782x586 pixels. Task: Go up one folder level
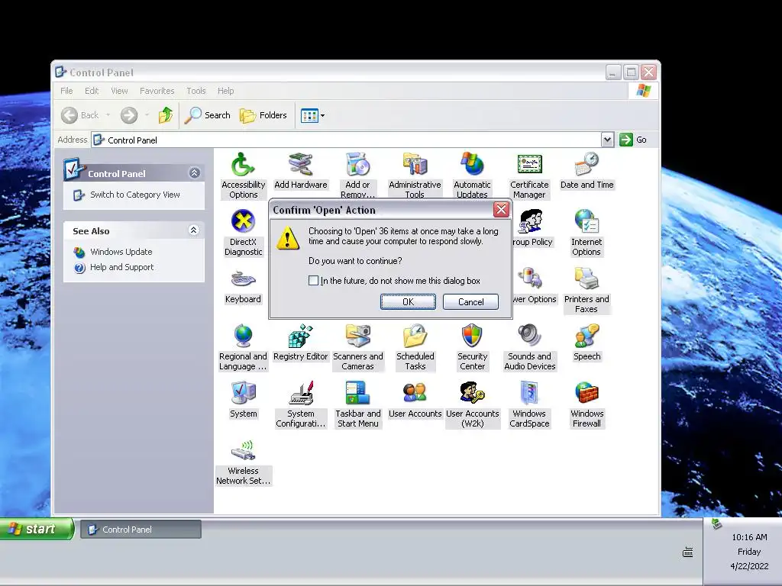(166, 115)
